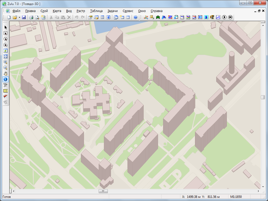Refresh the map using green arrows icon
The image size is (268, 201).
click(5, 51)
